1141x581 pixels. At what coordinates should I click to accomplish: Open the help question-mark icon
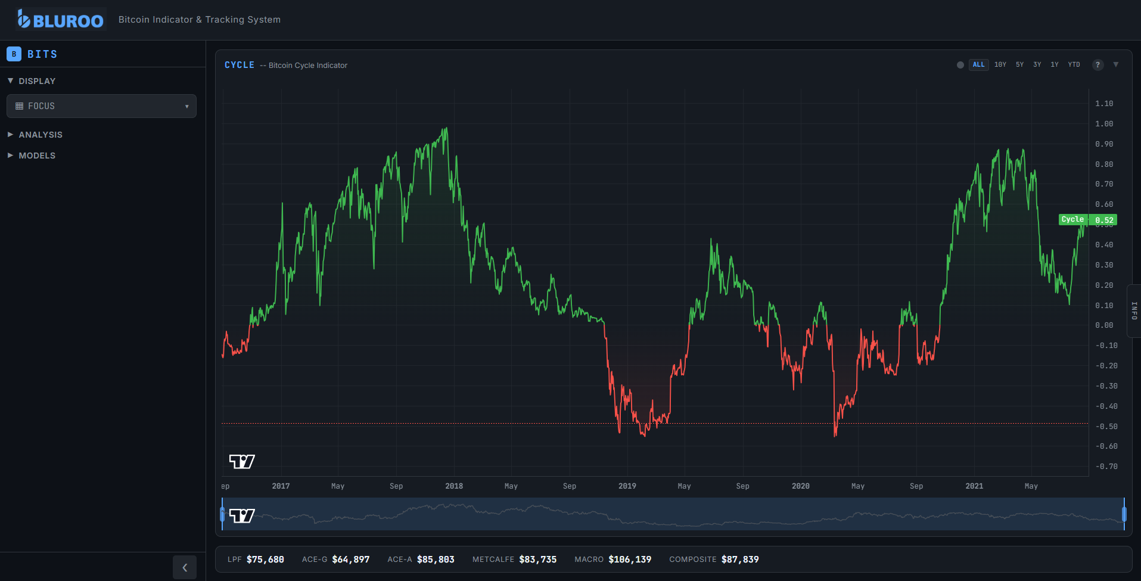click(1098, 64)
